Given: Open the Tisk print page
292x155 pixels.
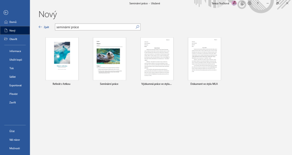Looking at the screenshot, I should click(12, 68).
